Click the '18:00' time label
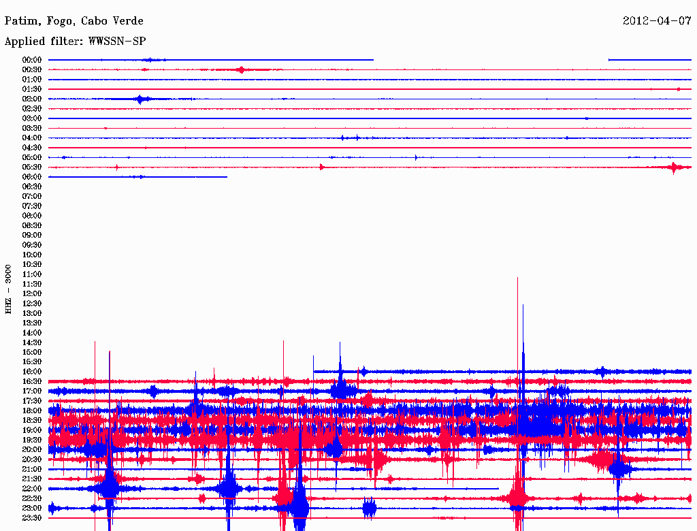697x531 pixels. 32,411
